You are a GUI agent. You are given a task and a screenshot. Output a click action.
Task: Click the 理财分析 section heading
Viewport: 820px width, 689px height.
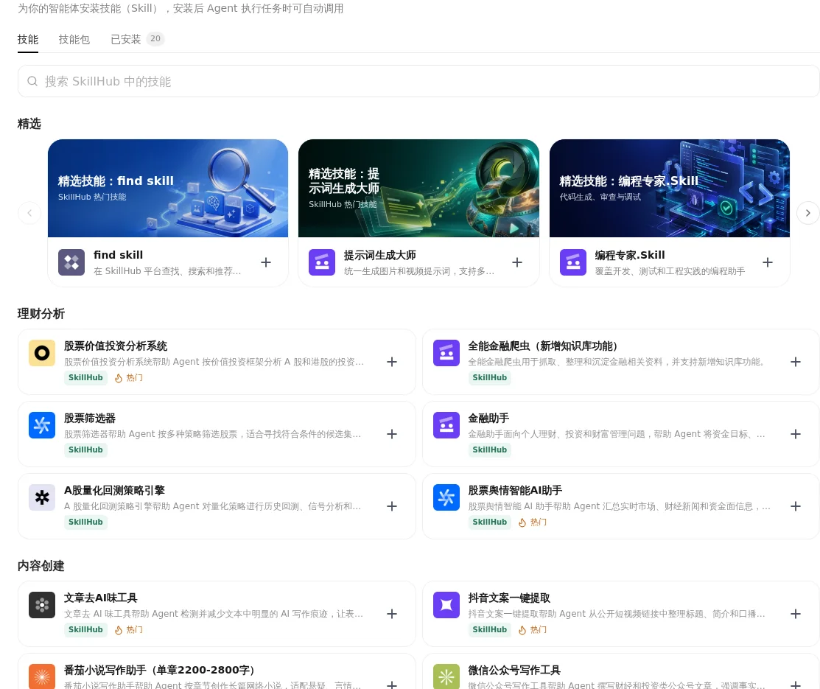pyautogui.click(x=41, y=313)
